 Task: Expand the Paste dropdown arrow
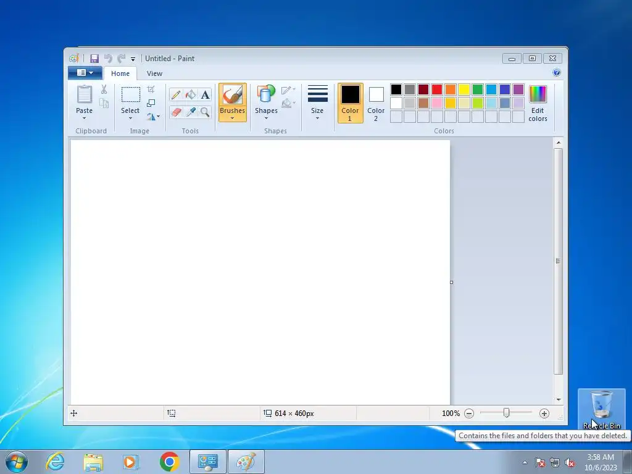point(84,118)
